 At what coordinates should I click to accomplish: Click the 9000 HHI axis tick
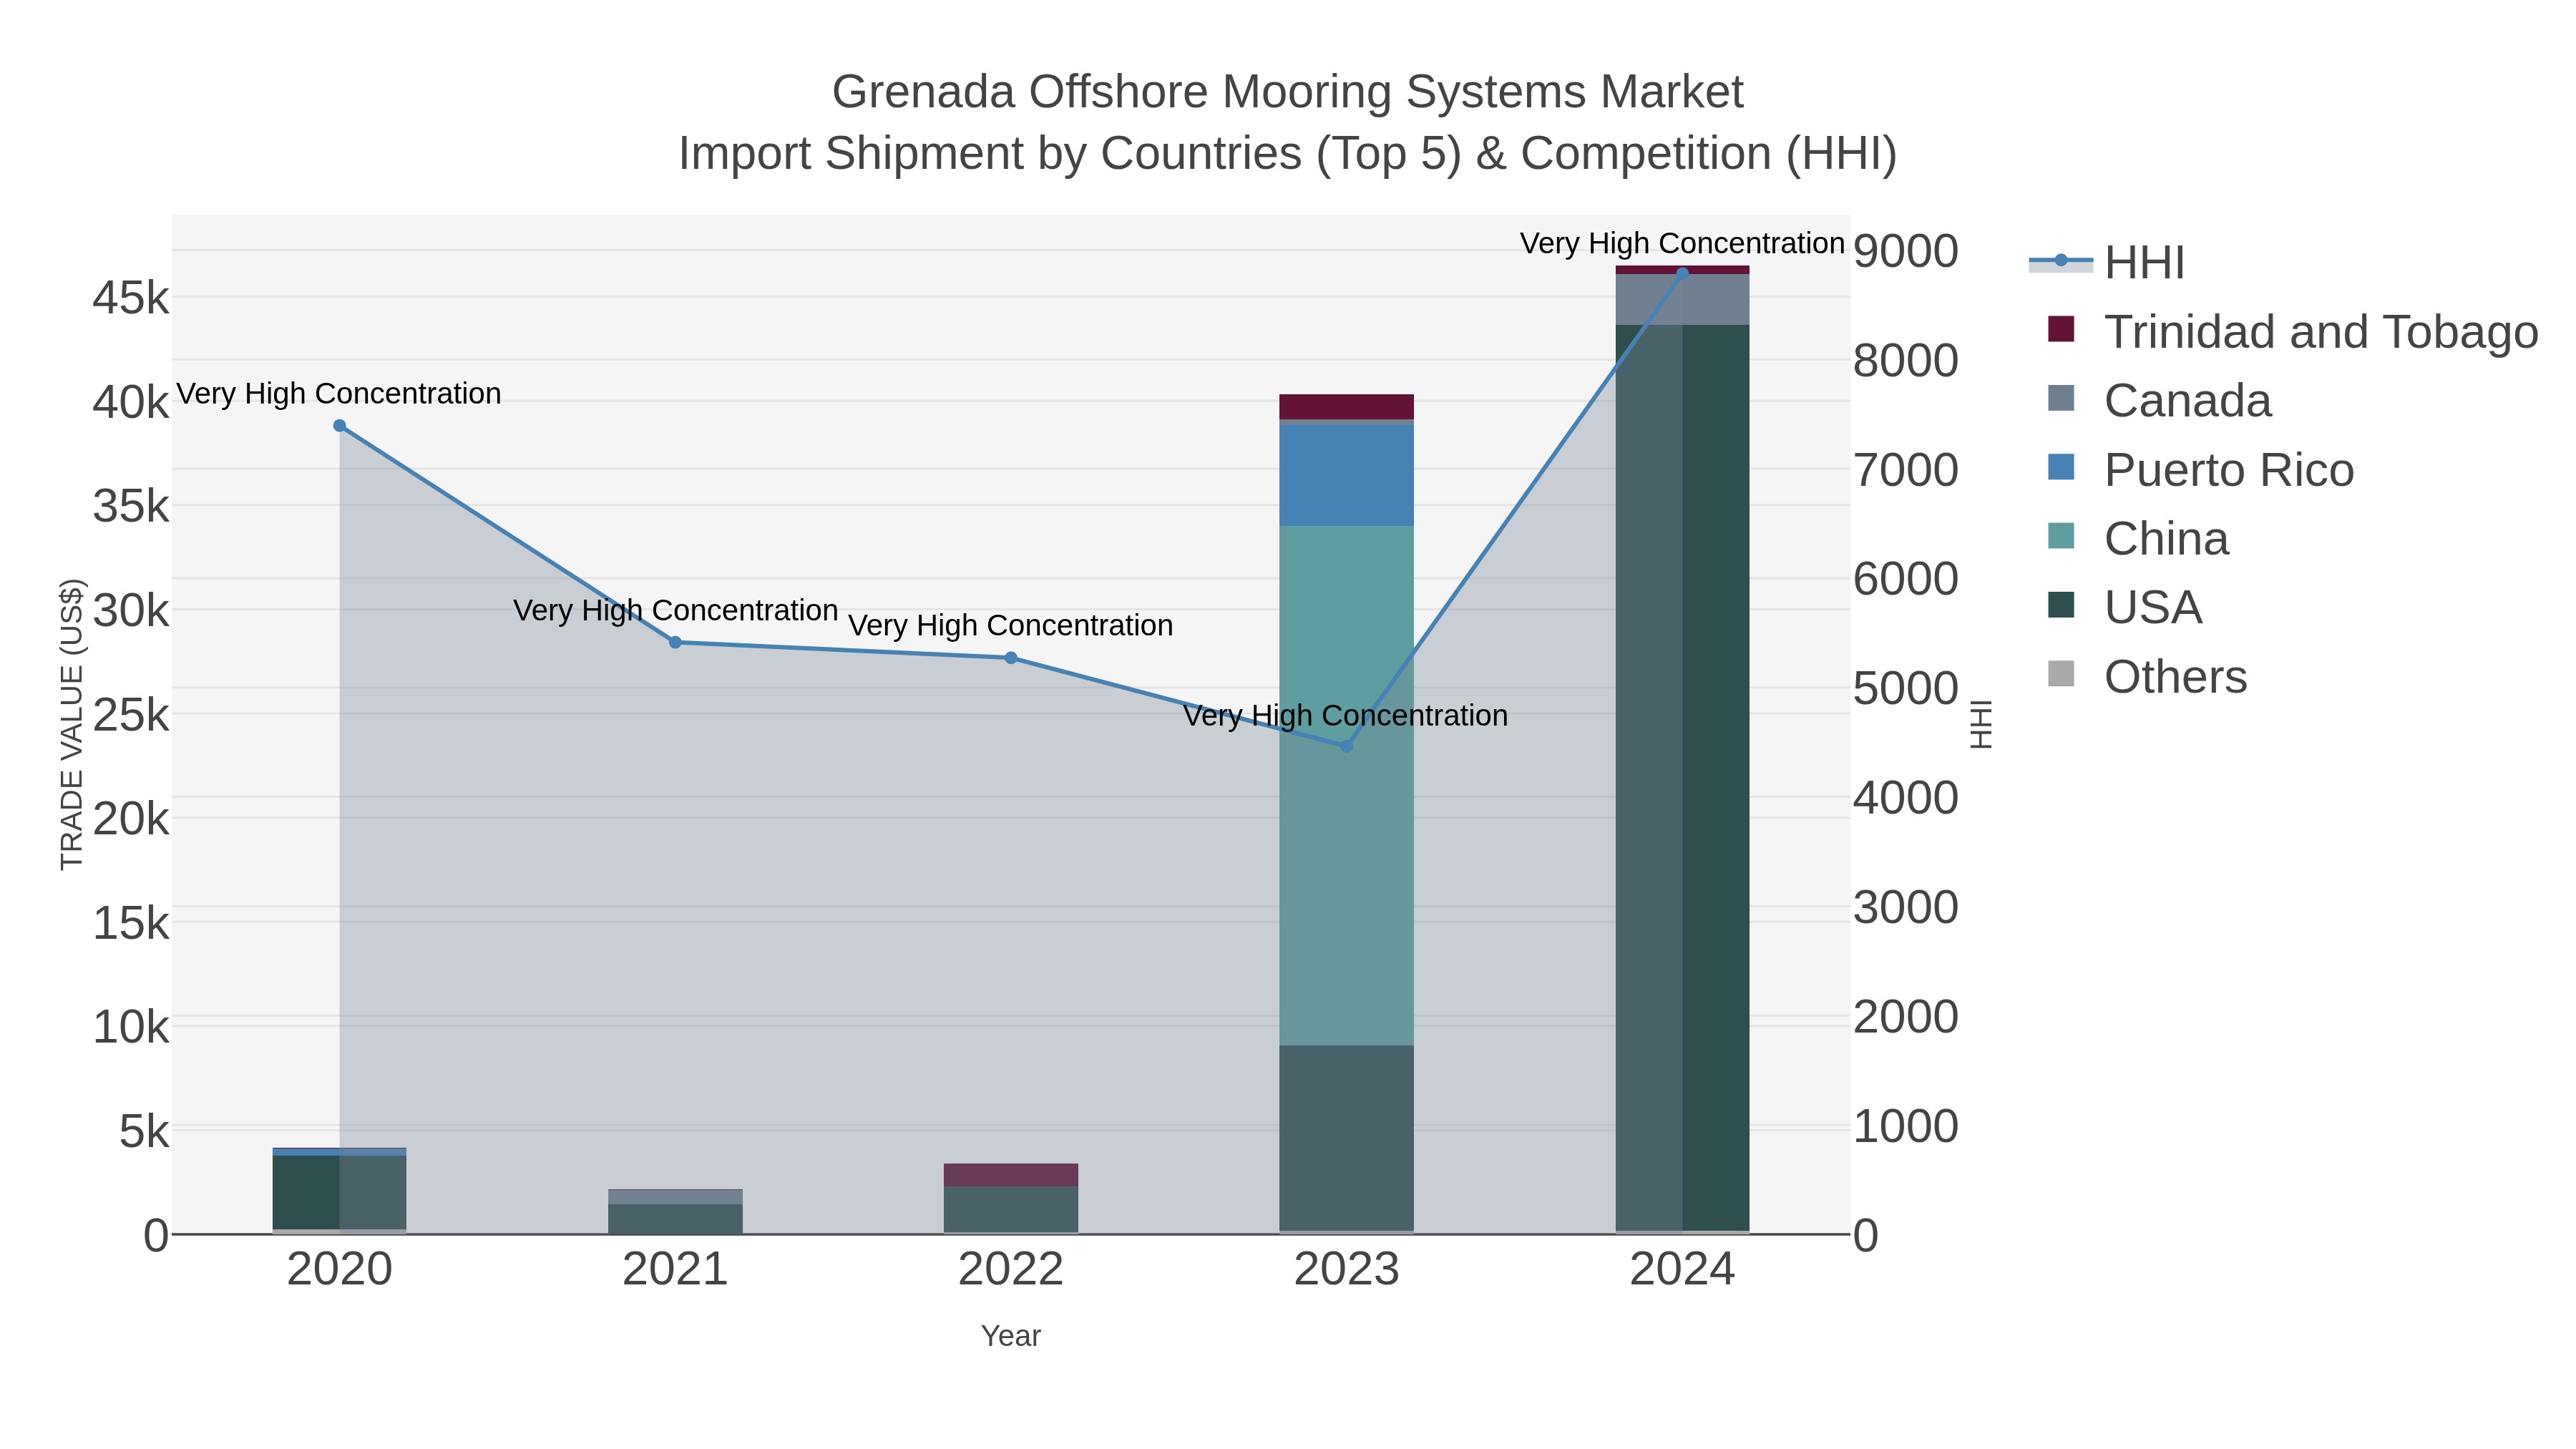(x=1905, y=250)
